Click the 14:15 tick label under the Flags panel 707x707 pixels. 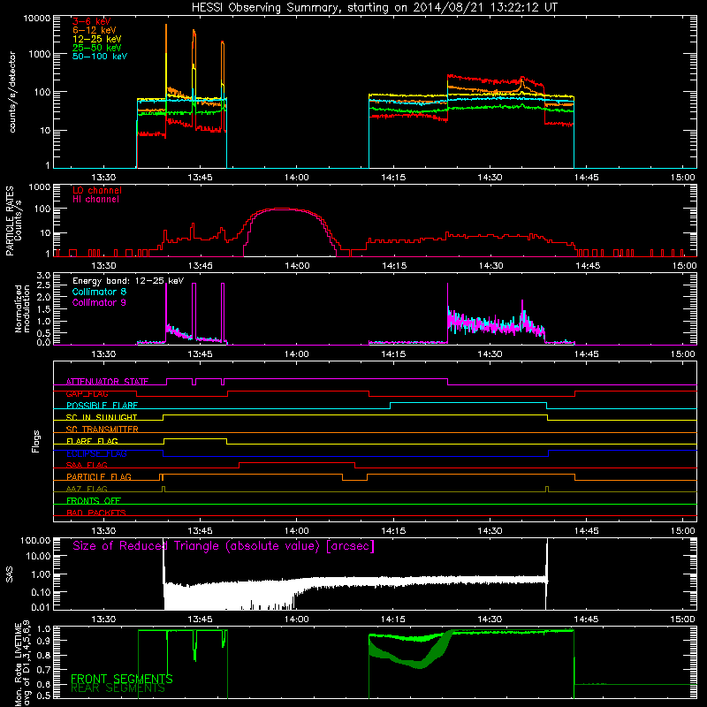[x=393, y=531]
